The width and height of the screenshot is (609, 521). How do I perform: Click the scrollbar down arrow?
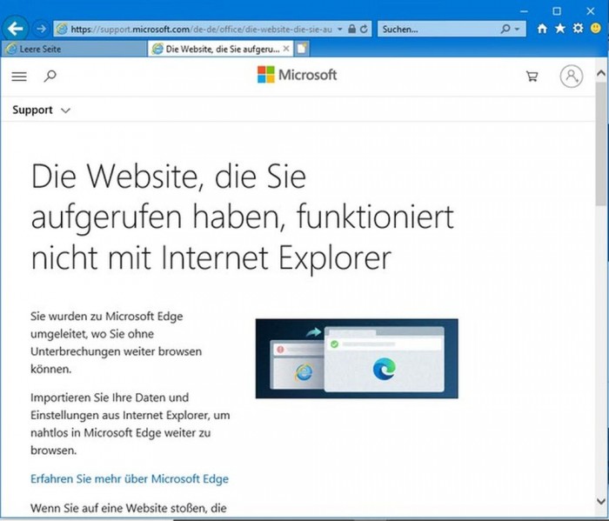(x=601, y=501)
